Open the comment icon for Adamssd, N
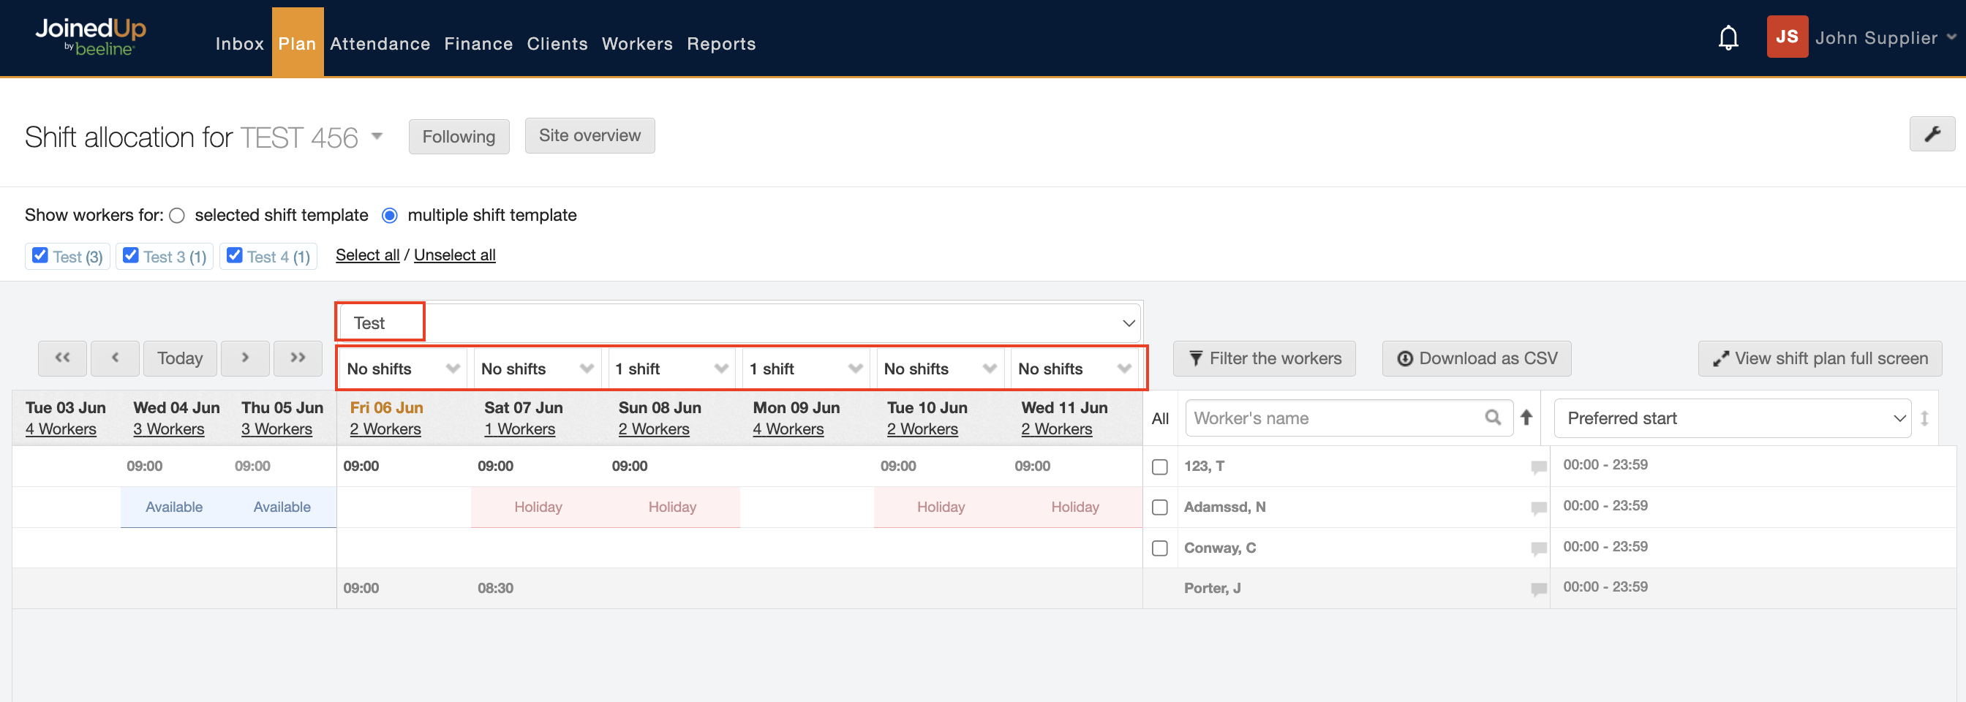The height and width of the screenshot is (702, 1966). point(1539,507)
